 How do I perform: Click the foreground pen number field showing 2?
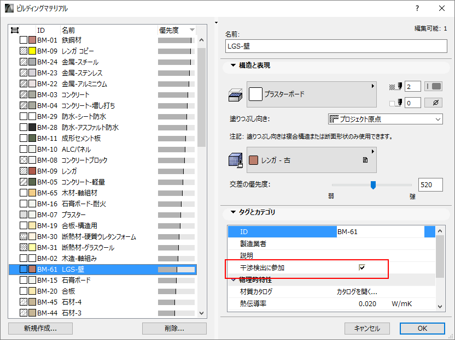coord(413,86)
